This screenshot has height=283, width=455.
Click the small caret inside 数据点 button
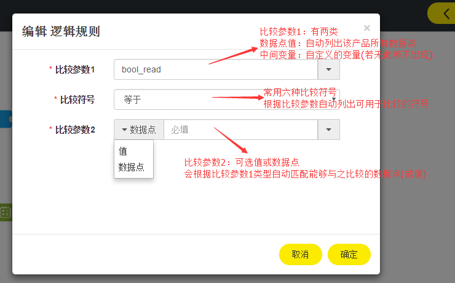[124, 130]
